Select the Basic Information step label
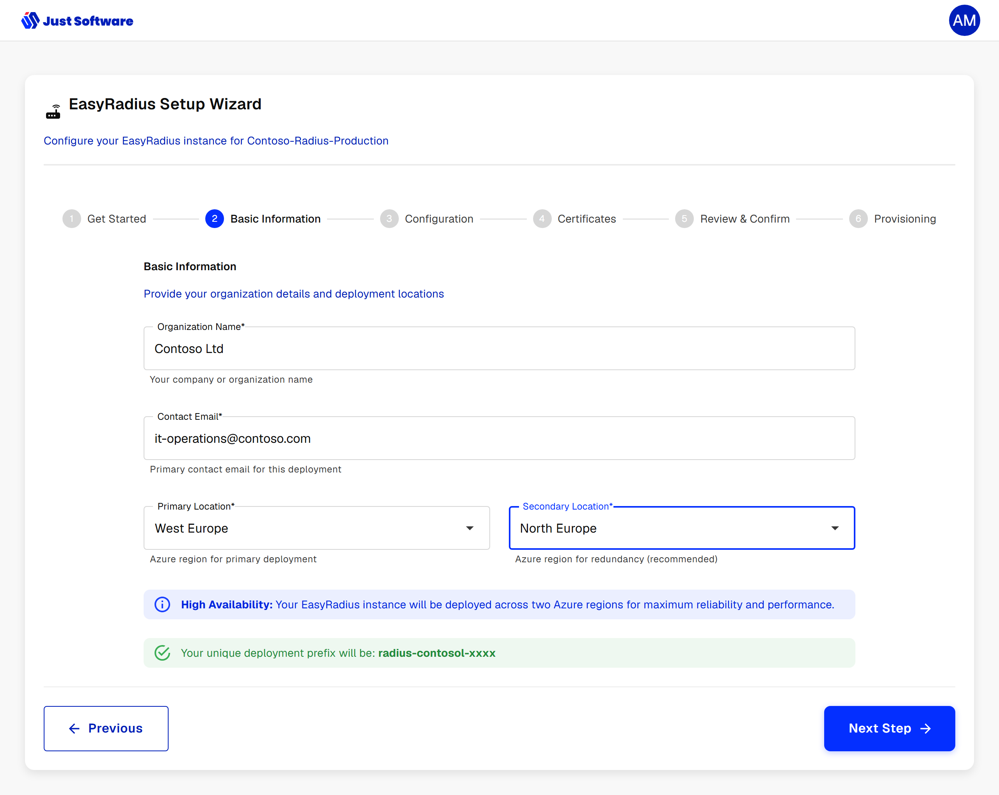Viewport: 999px width, 795px height. tap(275, 219)
